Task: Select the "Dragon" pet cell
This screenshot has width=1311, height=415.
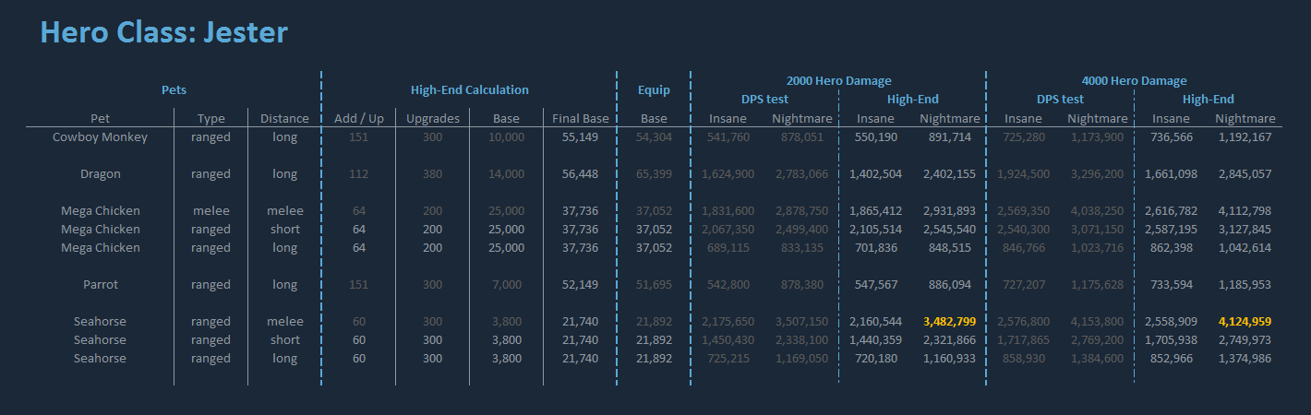Action: tap(100, 174)
